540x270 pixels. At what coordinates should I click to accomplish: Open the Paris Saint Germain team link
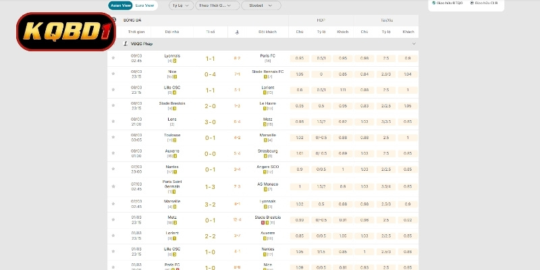pos(171,182)
